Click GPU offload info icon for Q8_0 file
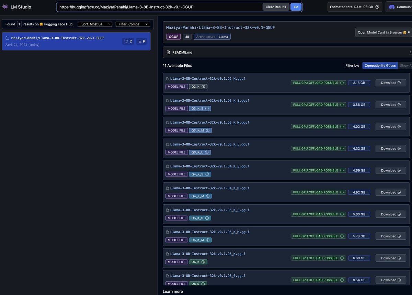Image resolution: width=412 pixels, height=295 pixels. coord(342,280)
